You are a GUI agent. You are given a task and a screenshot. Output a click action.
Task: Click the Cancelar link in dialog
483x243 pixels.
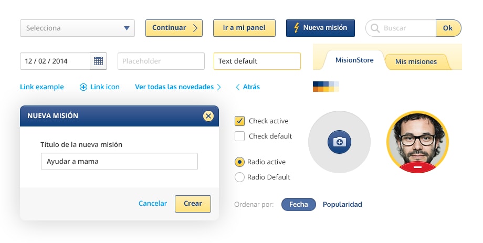pyautogui.click(x=153, y=204)
